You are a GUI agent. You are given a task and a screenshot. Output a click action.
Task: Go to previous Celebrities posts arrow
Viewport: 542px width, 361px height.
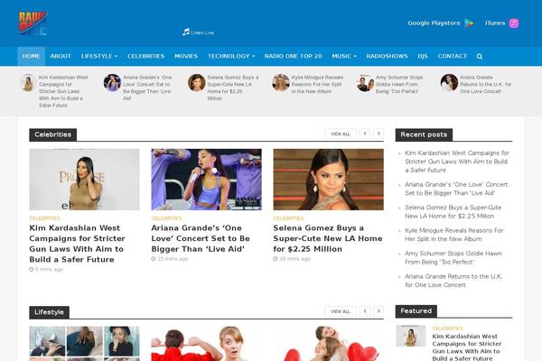(x=365, y=134)
